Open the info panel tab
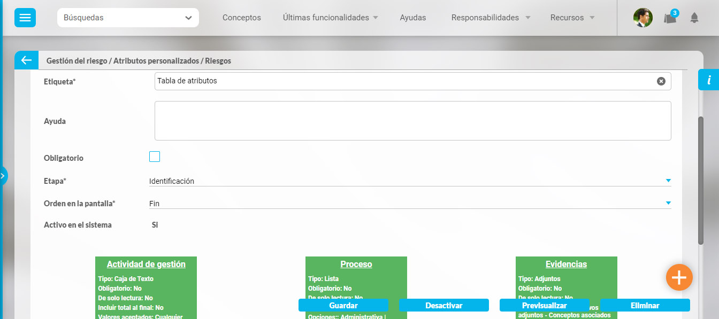 (709, 80)
